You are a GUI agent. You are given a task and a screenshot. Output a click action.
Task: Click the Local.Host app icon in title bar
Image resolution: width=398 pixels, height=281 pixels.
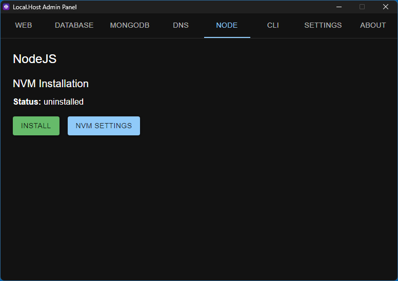pos(6,7)
